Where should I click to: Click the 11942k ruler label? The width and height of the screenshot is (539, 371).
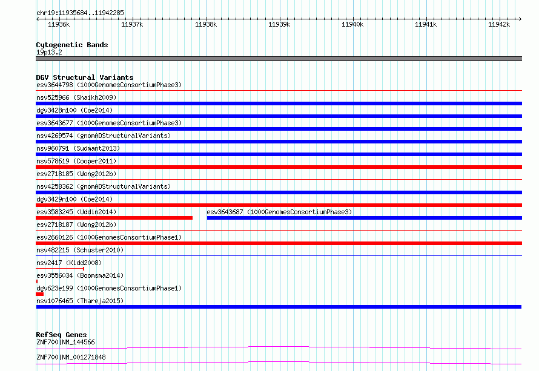[499, 24]
